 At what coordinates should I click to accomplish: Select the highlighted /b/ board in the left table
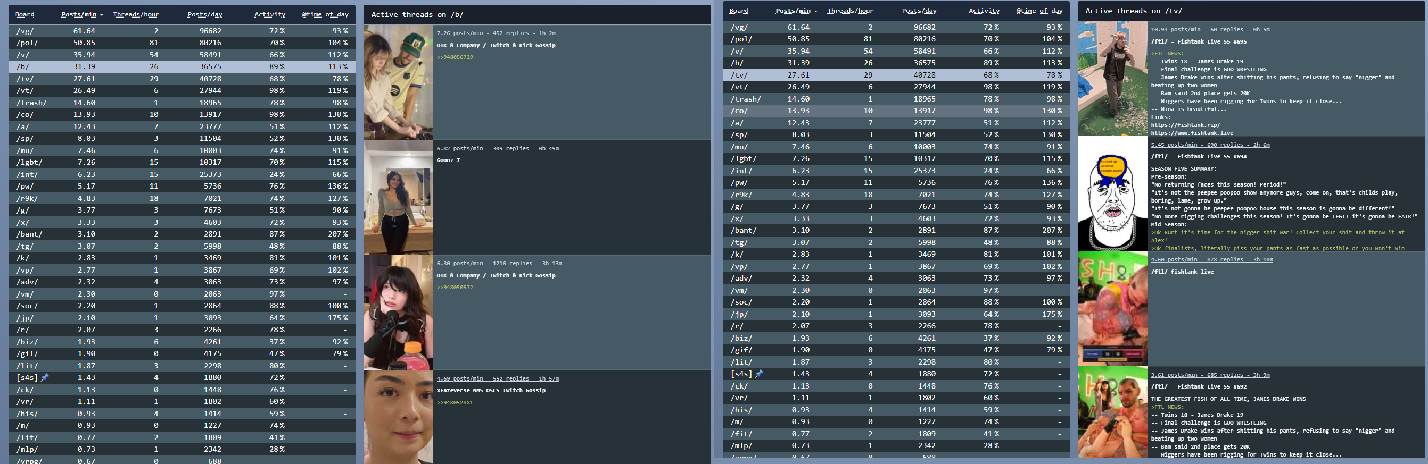point(182,66)
